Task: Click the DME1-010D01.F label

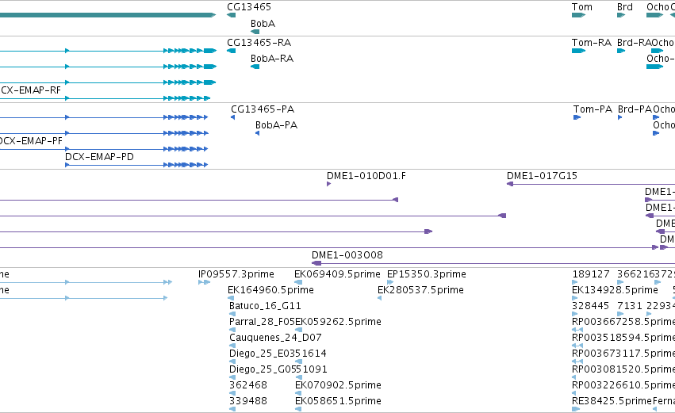Action: click(x=366, y=176)
